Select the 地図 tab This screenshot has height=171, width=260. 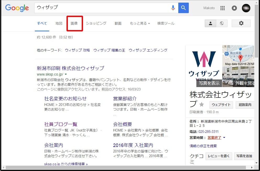(59, 23)
